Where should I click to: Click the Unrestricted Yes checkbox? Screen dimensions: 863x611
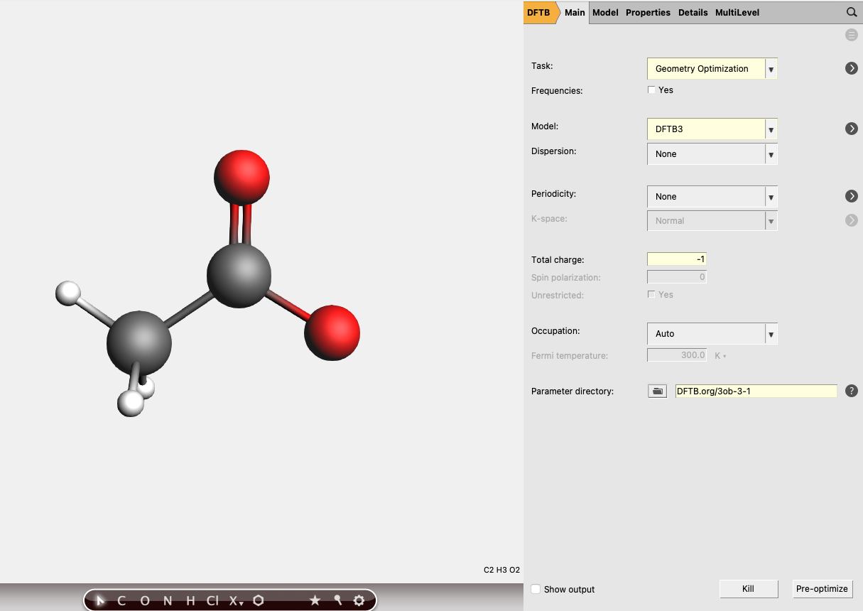point(651,294)
